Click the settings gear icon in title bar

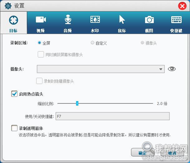[x=8, y=6]
